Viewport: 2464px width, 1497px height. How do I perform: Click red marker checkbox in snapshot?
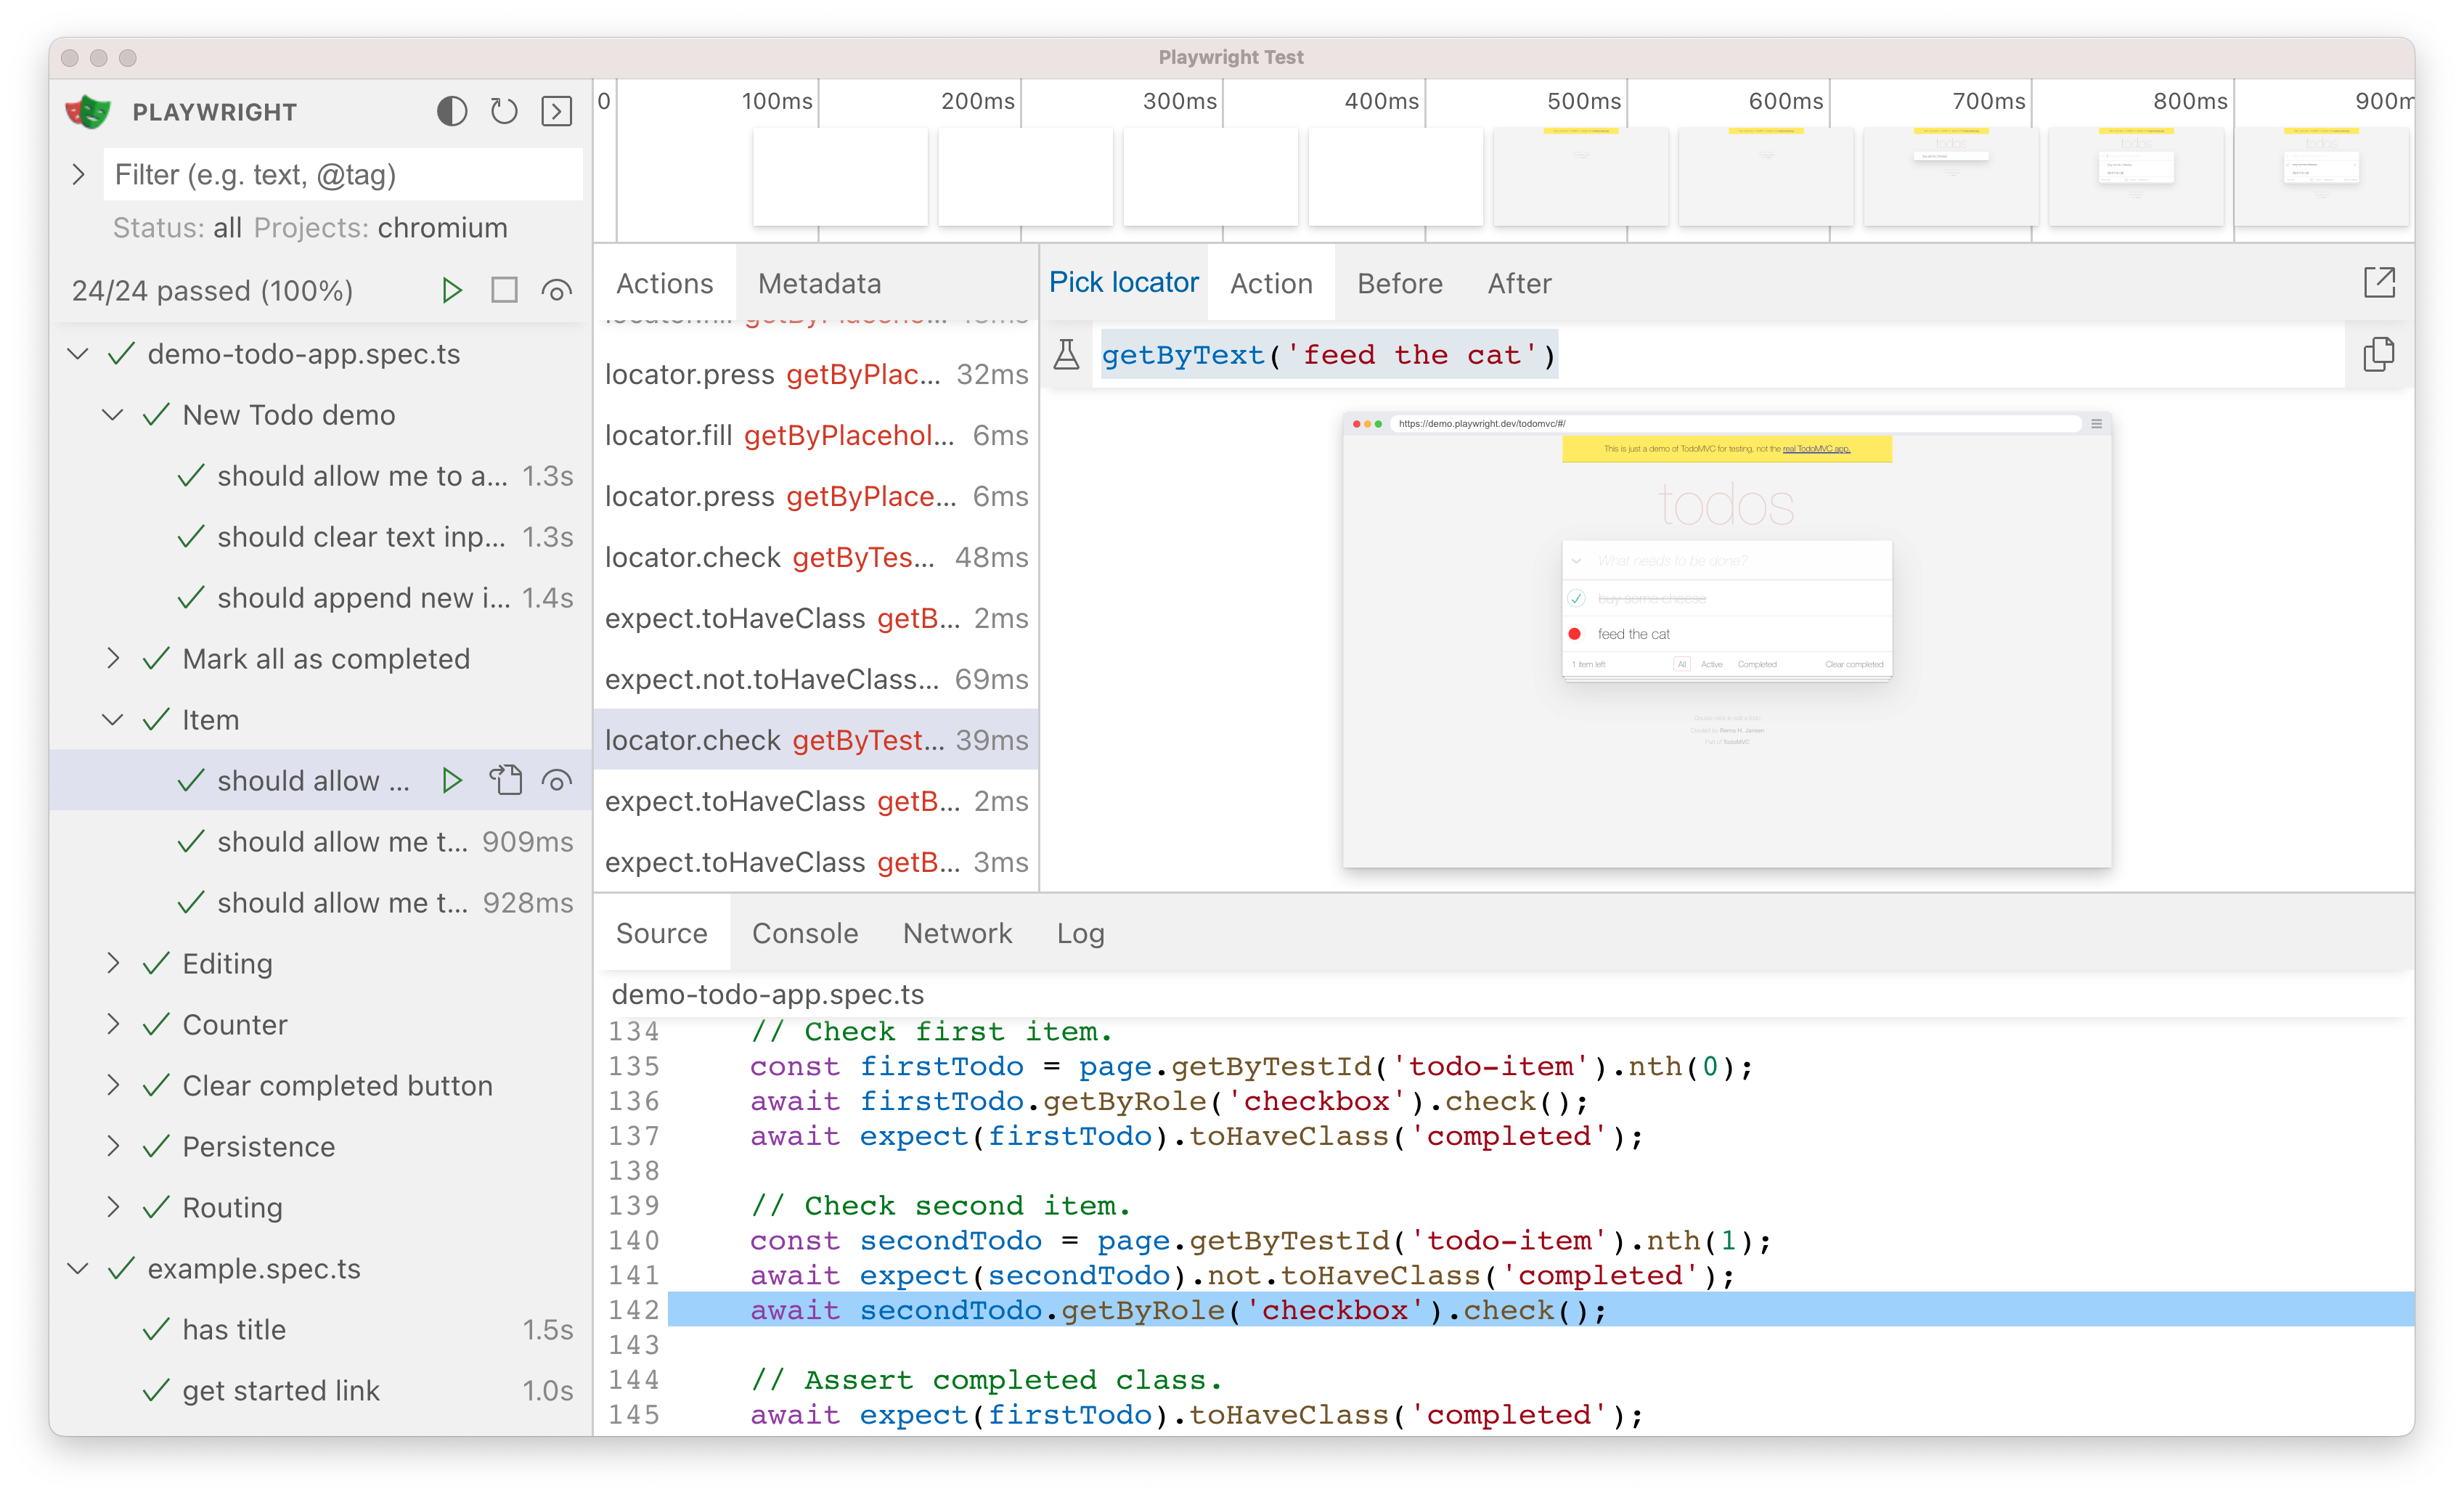point(1575,634)
